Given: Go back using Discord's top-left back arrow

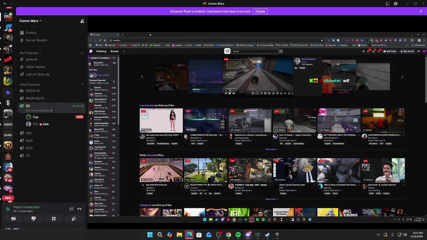Looking at the screenshot, I should point(5,4).
